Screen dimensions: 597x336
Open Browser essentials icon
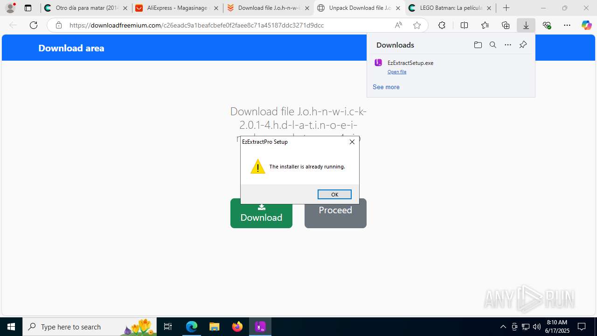(547, 25)
